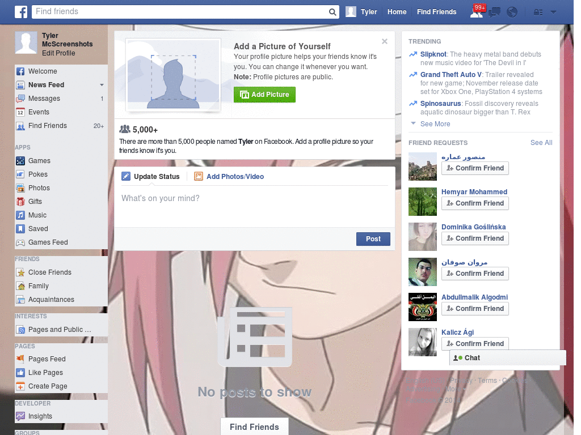Open Pokes in sidebar
This screenshot has width=581, height=435.
[x=61, y=174]
